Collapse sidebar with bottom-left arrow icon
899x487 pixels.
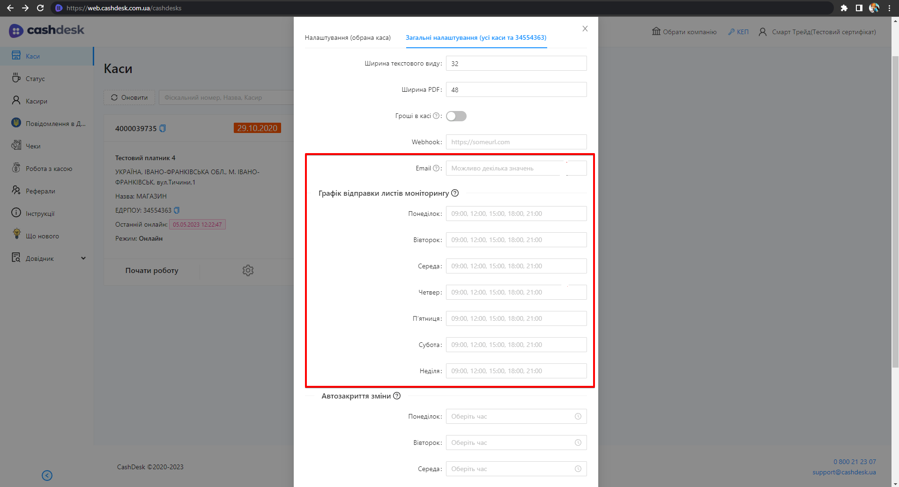[x=47, y=475]
